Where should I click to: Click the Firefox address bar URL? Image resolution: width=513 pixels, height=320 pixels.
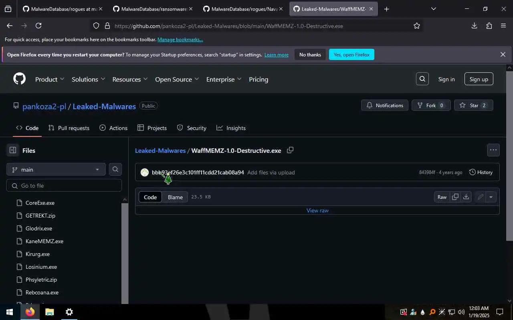click(228, 26)
